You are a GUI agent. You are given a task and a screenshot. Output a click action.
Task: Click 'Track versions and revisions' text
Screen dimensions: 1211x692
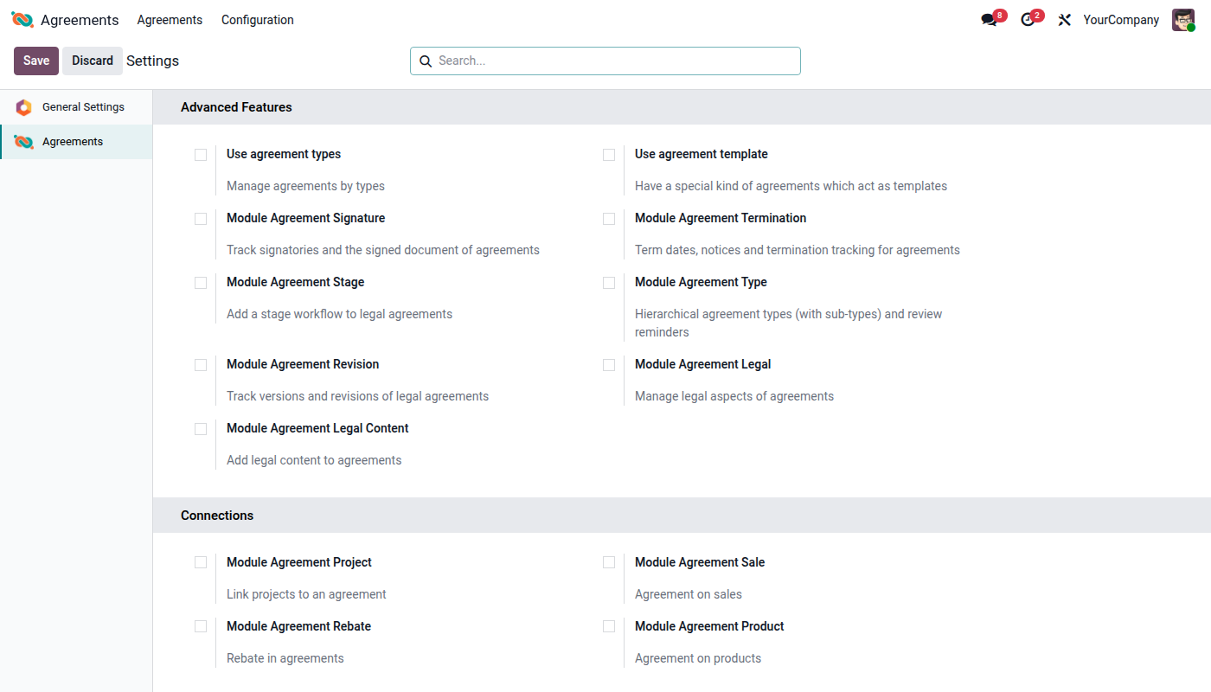pyautogui.click(x=357, y=396)
